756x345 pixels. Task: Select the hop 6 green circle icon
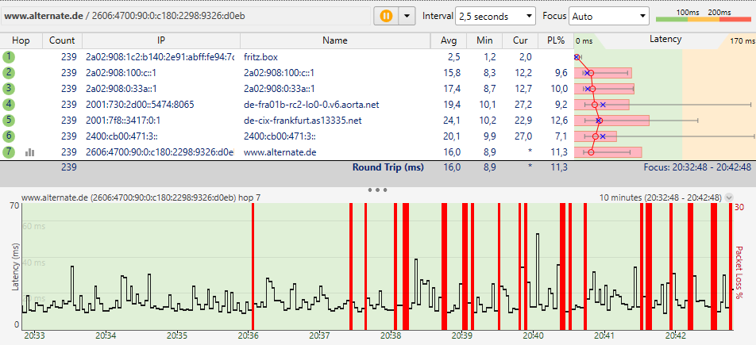tap(9, 136)
